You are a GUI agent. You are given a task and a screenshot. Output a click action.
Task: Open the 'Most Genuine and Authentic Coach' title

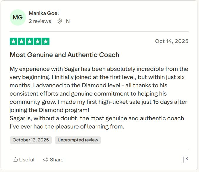64,55
